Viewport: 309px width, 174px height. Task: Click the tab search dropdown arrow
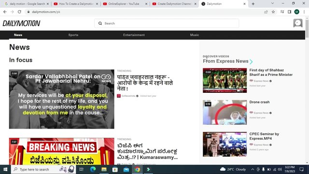[x=272, y=3]
